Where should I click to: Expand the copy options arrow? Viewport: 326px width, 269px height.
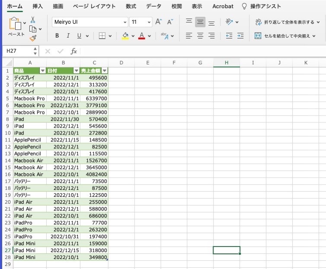[x=40, y=29]
